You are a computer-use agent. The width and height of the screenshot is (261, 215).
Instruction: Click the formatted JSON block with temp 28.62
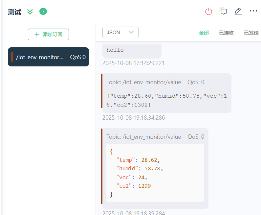point(155,173)
